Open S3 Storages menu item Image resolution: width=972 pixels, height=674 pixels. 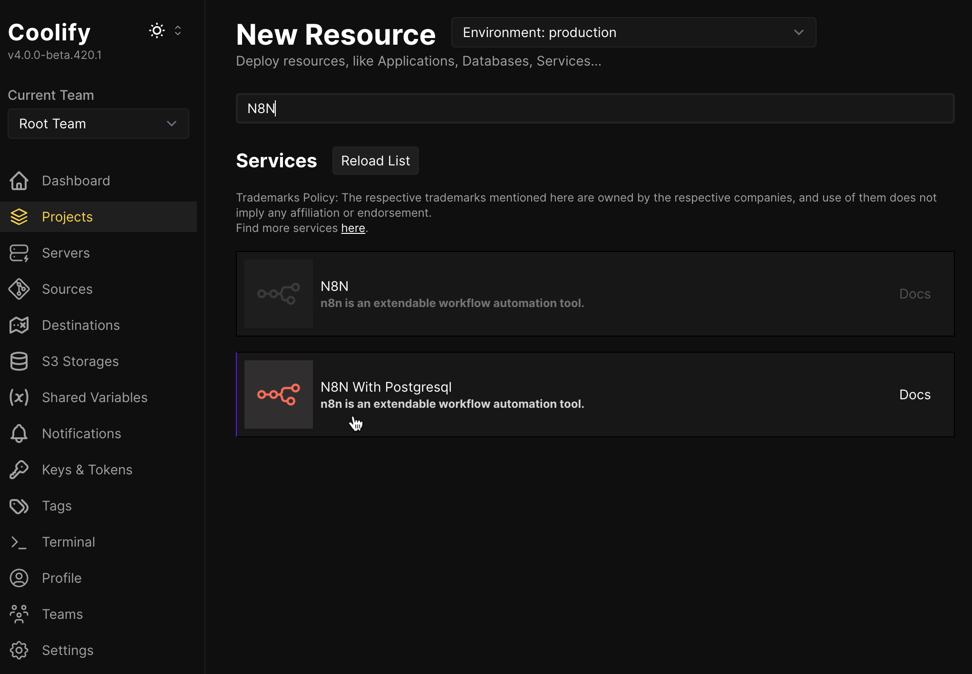point(98,361)
